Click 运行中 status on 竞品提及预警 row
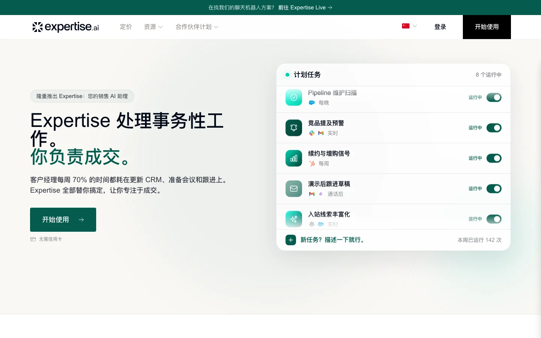This screenshot has height=338, width=541. (x=475, y=128)
